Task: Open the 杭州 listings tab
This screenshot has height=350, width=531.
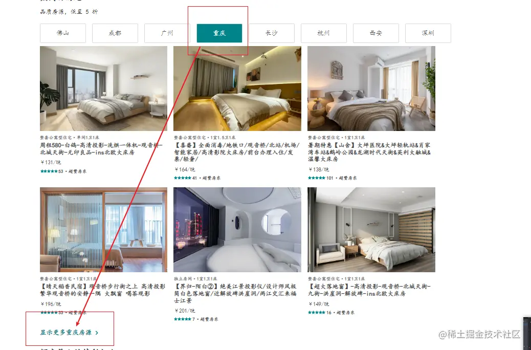Action: [x=323, y=33]
